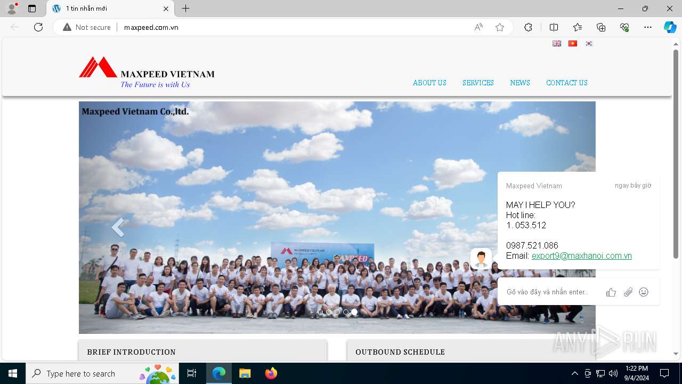Close the '1 tin nhắn mới' tab
This screenshot has height=384, width=682.
(166, 9)
